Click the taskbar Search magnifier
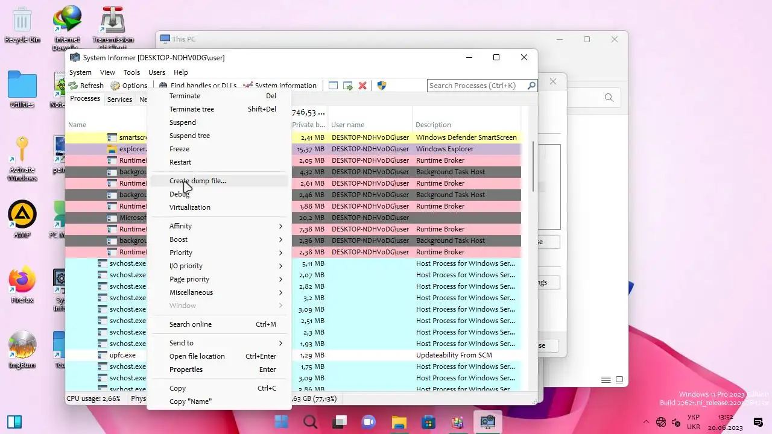The image size is (772, 434). 311,421
